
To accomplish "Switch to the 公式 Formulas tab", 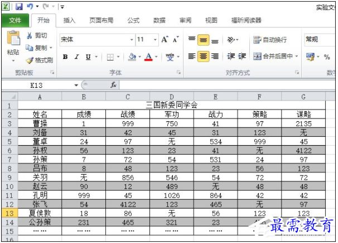I will tap(133, 21).
